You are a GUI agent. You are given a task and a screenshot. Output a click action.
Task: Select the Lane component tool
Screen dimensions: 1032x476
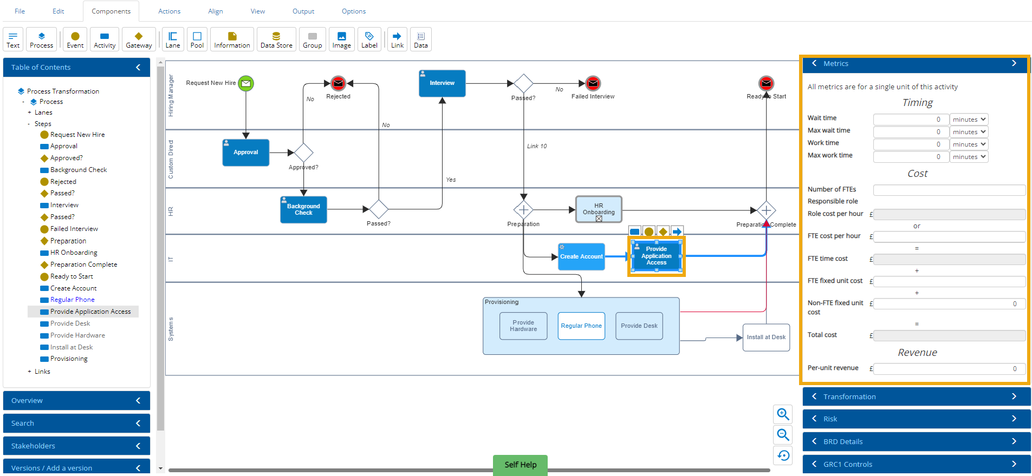click(173, 39)
